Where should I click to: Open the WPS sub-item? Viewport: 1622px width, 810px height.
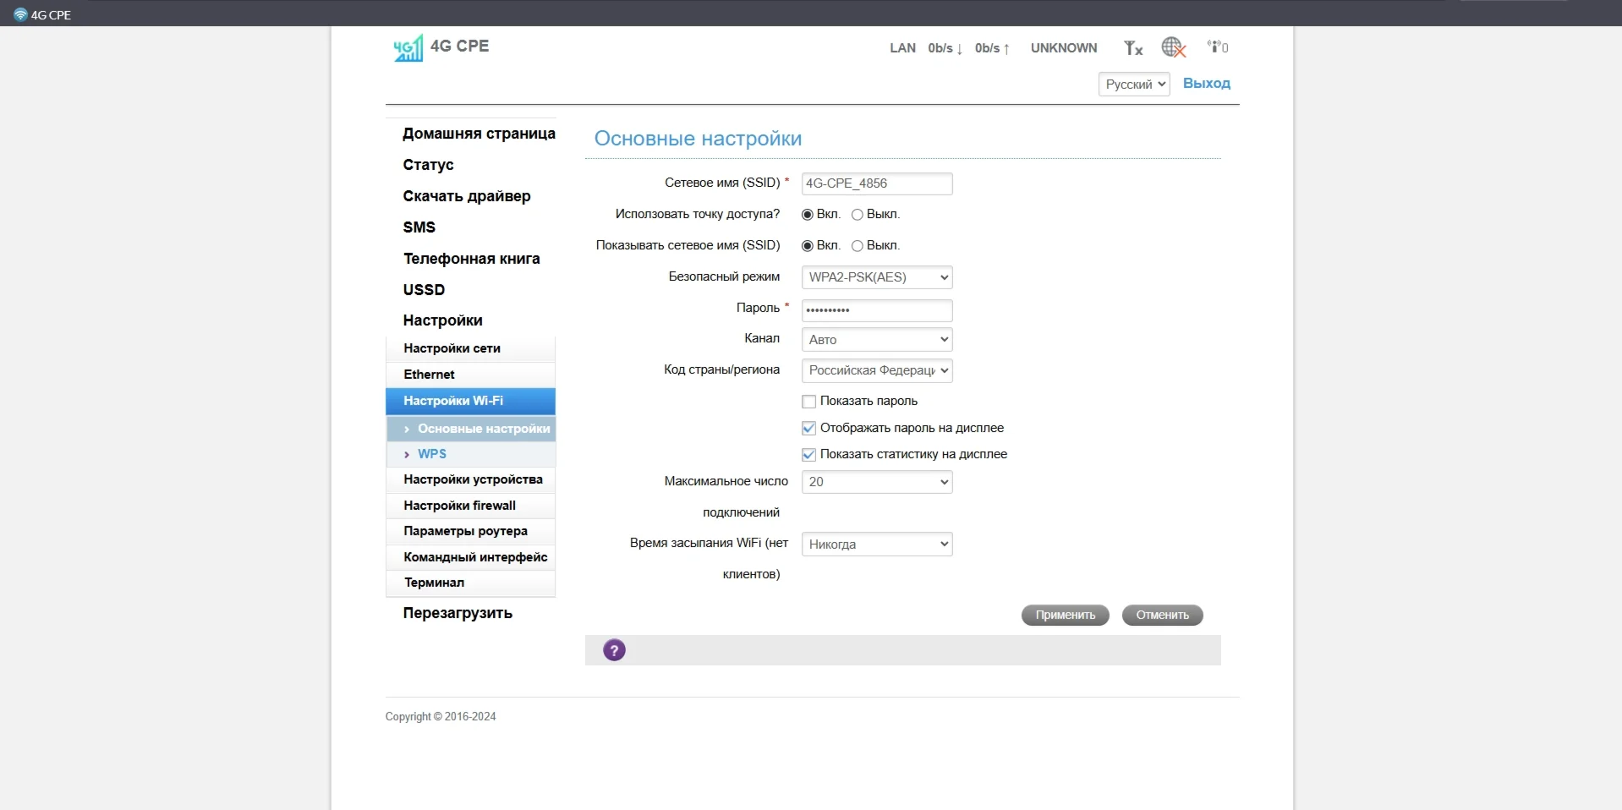pyautogui.click(x=471, y=454)
